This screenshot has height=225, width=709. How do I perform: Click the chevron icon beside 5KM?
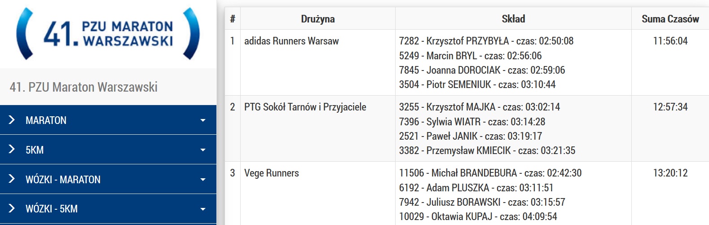(12, 150)
